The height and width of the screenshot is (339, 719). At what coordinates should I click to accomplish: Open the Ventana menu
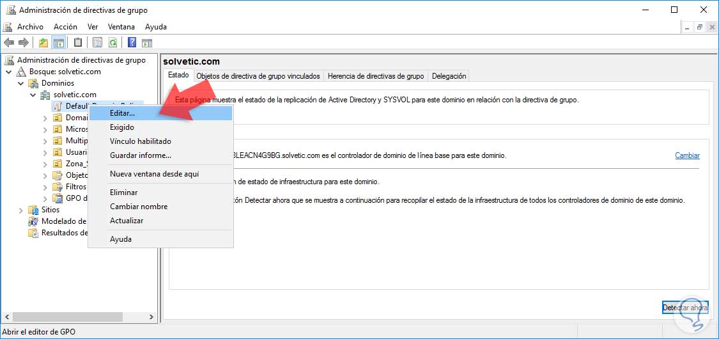tap(121, 27)
